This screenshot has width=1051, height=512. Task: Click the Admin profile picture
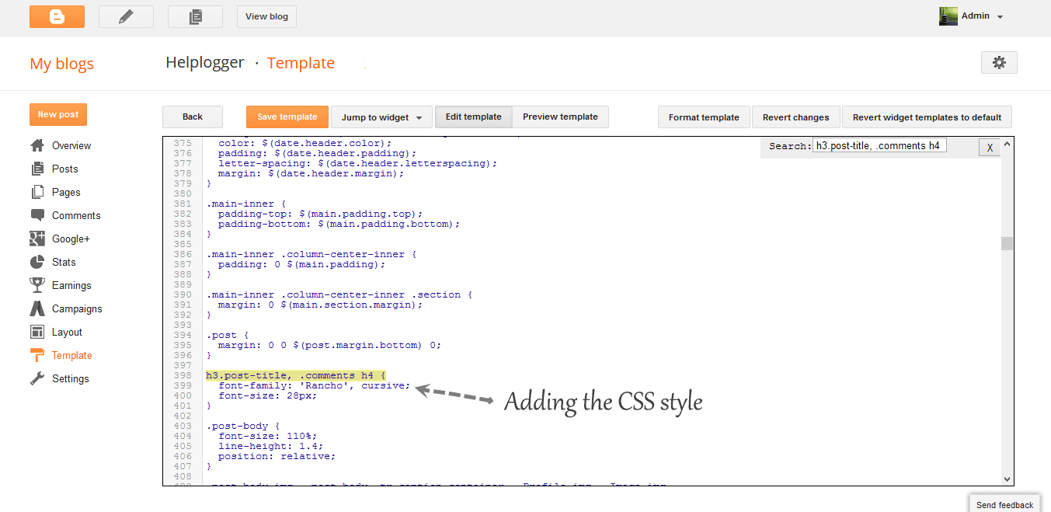coord(948,16)
